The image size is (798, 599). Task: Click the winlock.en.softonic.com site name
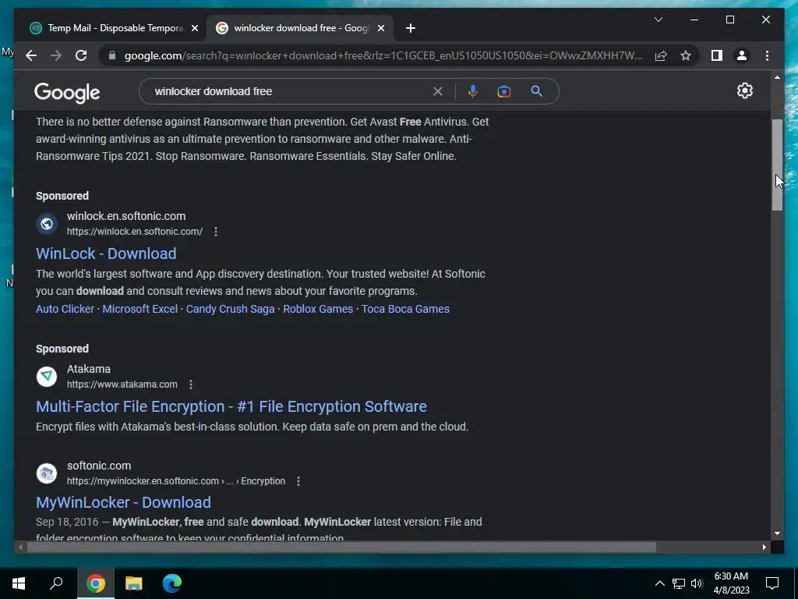point(126,216)
